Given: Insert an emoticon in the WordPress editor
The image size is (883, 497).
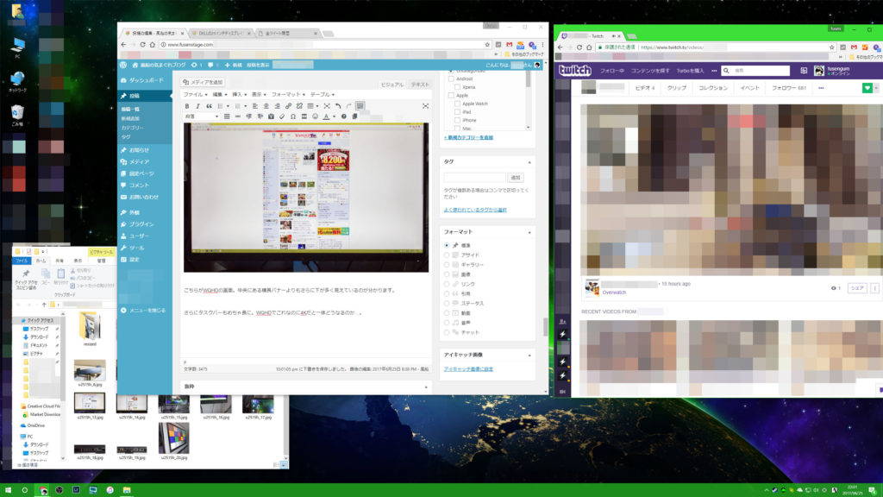Looking at the screenshot, I should [x=315, y=116].
